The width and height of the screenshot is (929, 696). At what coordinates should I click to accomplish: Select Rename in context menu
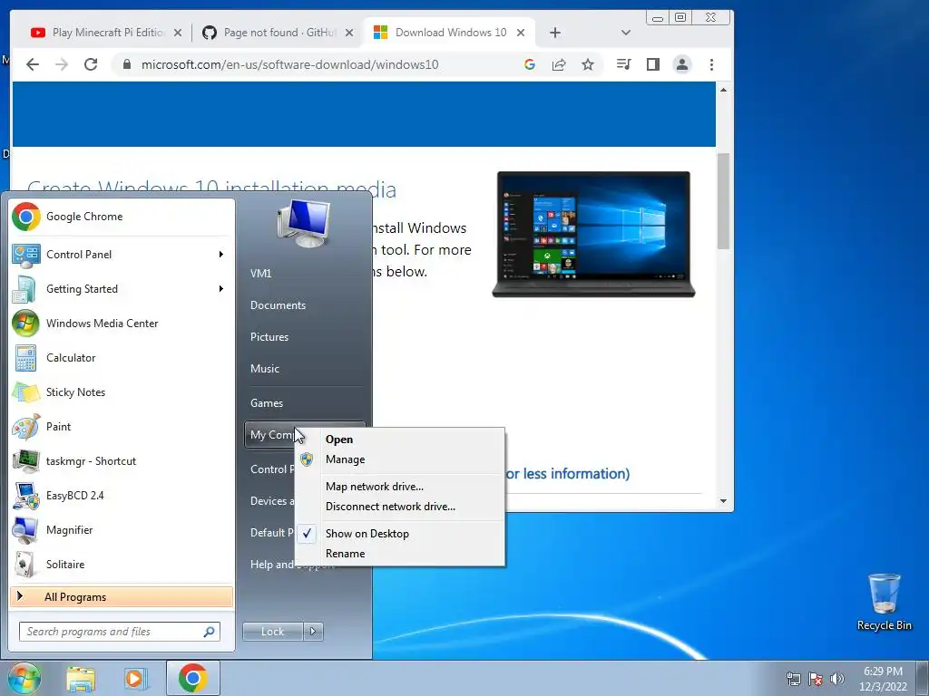click(x=400, y=554)
